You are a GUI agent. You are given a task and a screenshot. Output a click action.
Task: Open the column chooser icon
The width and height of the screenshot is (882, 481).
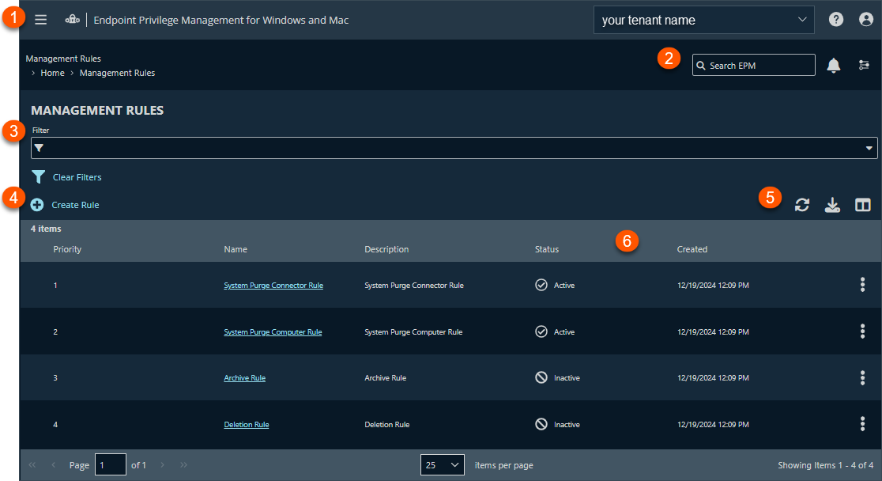863,205
